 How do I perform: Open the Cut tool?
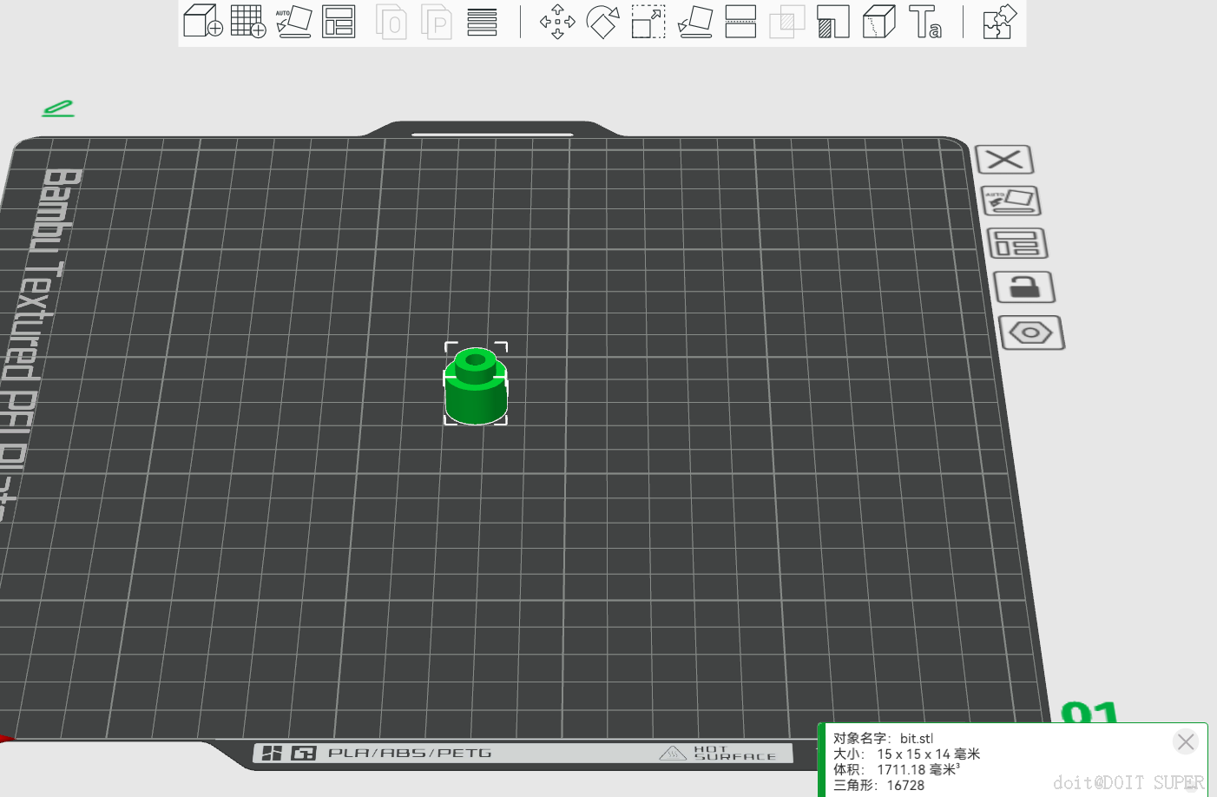pyautogui.click(x=740, y=22)
